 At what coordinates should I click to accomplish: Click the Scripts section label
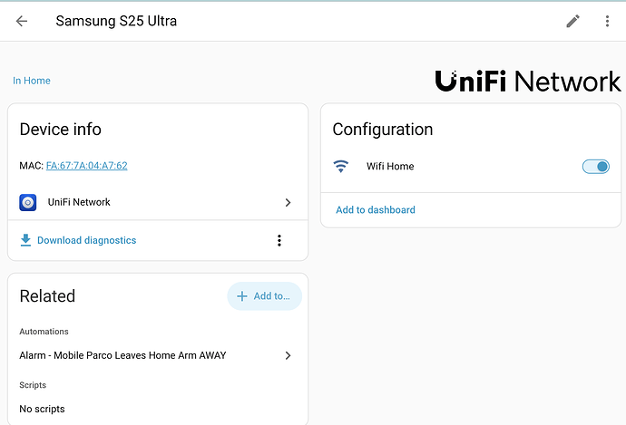(x=33, y=385)
